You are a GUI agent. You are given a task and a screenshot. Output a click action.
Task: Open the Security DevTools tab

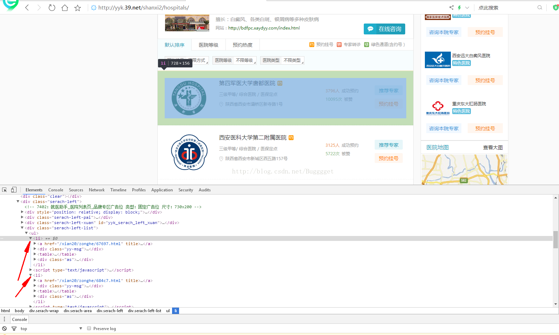[186, 190]
